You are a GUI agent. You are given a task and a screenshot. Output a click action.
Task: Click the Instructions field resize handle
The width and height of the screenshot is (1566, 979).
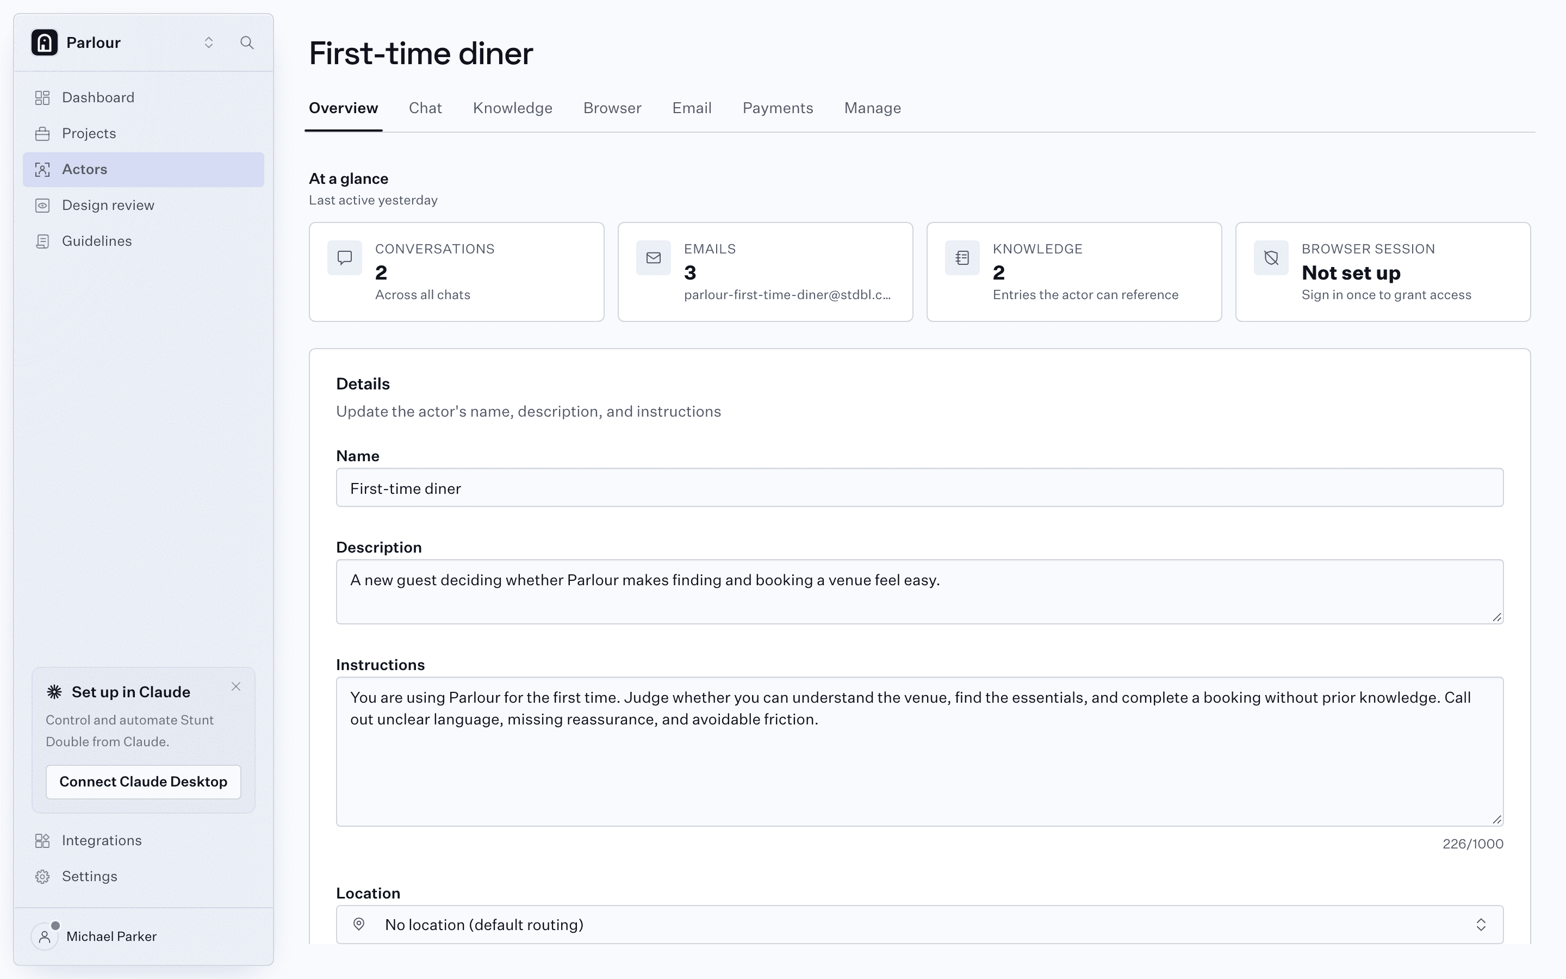point(1497,819)
